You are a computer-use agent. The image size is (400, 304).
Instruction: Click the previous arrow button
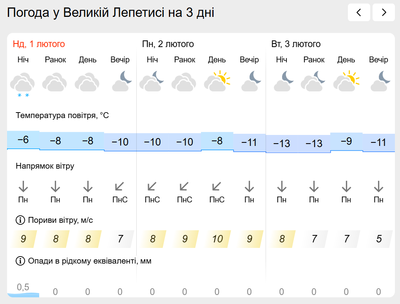pos(358,13)
